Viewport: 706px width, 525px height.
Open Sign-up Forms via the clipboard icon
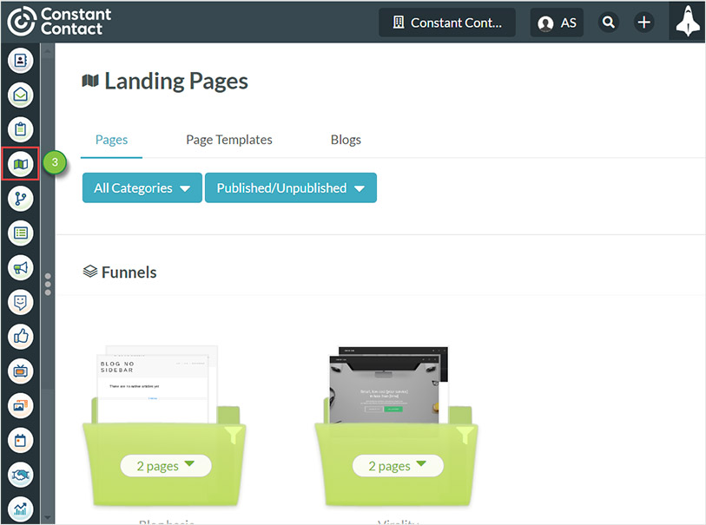pyautogui.click(x=21, y=129)
